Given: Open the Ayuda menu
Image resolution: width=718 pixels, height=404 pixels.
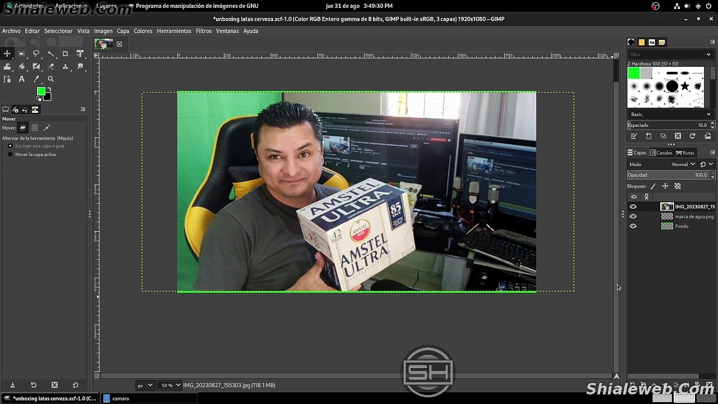Looking at the screenshot, I should tap(251, 31).
